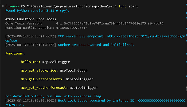
Task: Click Function Runtime Version 4.1040.300.25317
Action: pos(72,28)
